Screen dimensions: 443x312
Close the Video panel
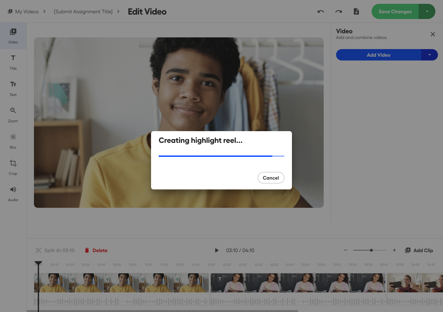[x=433, y=34]
